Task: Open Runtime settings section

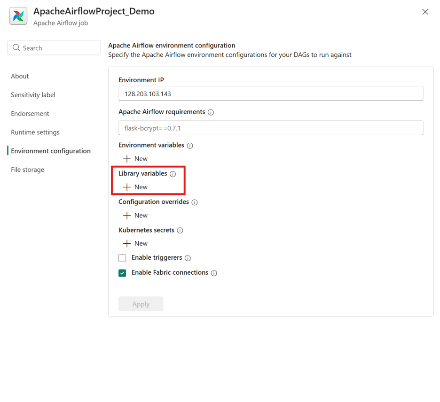Action: [x=35, y=132]
